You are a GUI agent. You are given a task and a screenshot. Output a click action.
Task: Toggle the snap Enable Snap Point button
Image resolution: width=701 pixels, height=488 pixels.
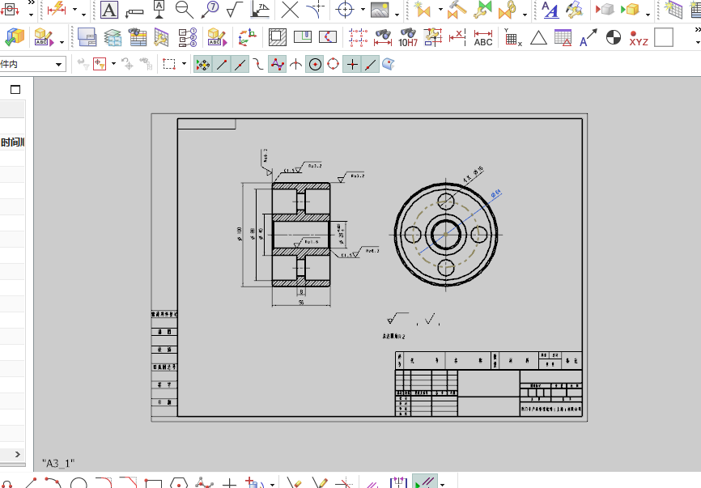click(x=202, y=65)
